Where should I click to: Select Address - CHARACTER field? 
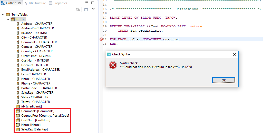[37, 24]
